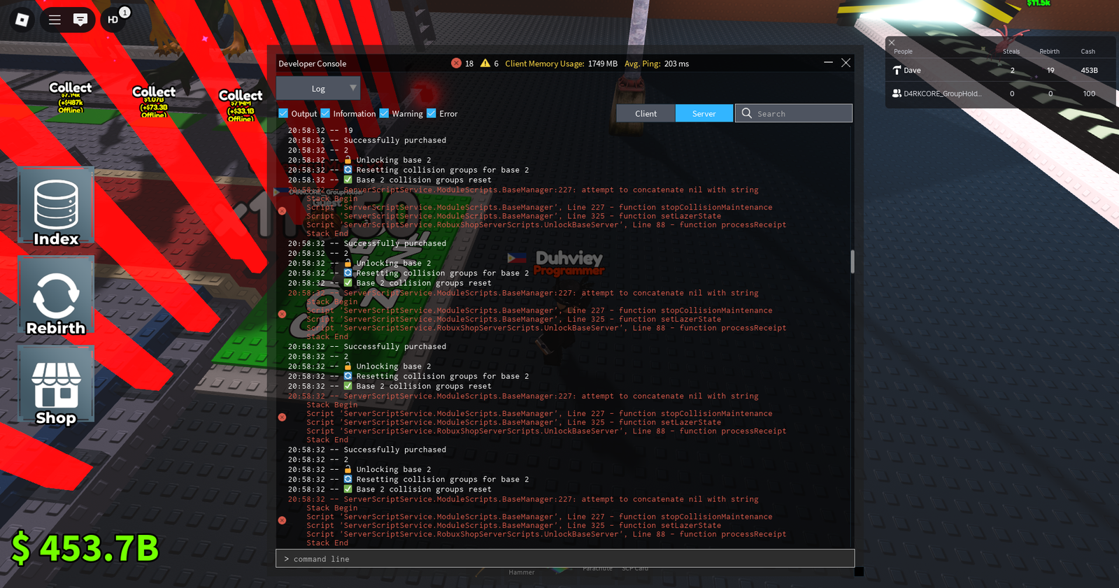The width and height of the screenshot is (1119, 588).
Task: Click Dave's 453B cash value
Action: 1089,70
